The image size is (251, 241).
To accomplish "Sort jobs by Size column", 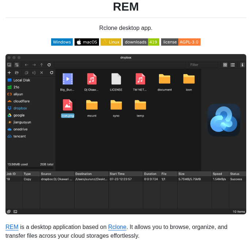I will [x=194, y=174].
